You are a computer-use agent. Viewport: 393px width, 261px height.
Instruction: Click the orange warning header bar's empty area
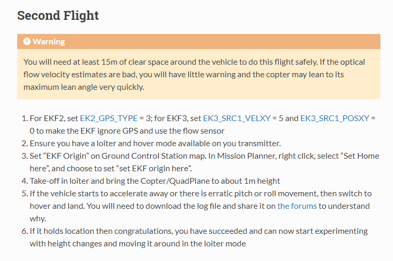click(221, 41)
